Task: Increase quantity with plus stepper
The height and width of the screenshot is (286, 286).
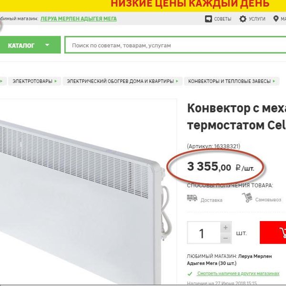Action: [x=225, y=227]
